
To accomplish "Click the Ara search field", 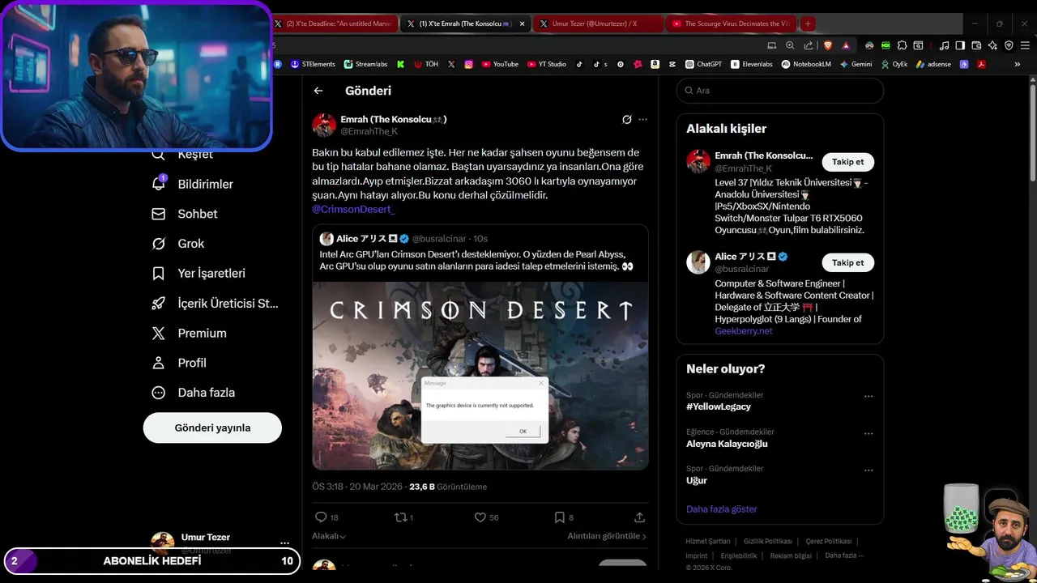I will pos(779,91).
